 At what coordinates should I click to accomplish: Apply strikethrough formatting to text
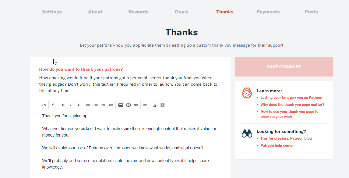tap(78, 105)
